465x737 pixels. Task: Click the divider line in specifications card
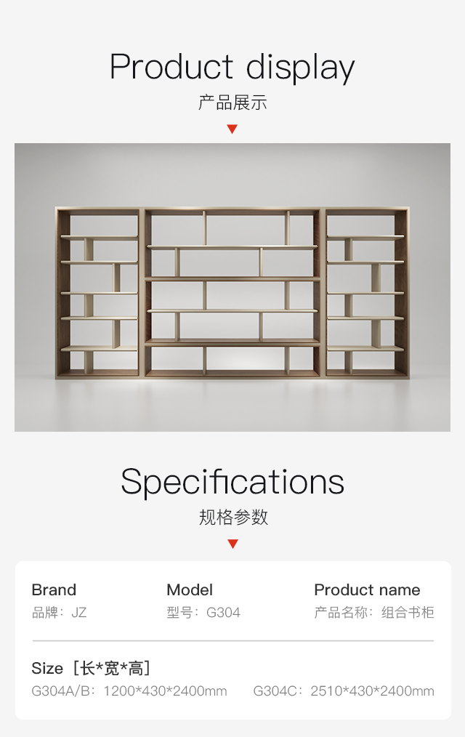click(233, 640)
